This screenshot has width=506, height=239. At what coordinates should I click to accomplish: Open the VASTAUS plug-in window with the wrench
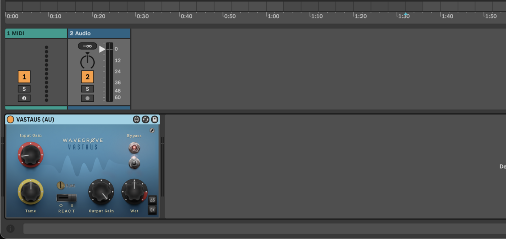click(152, 130)
